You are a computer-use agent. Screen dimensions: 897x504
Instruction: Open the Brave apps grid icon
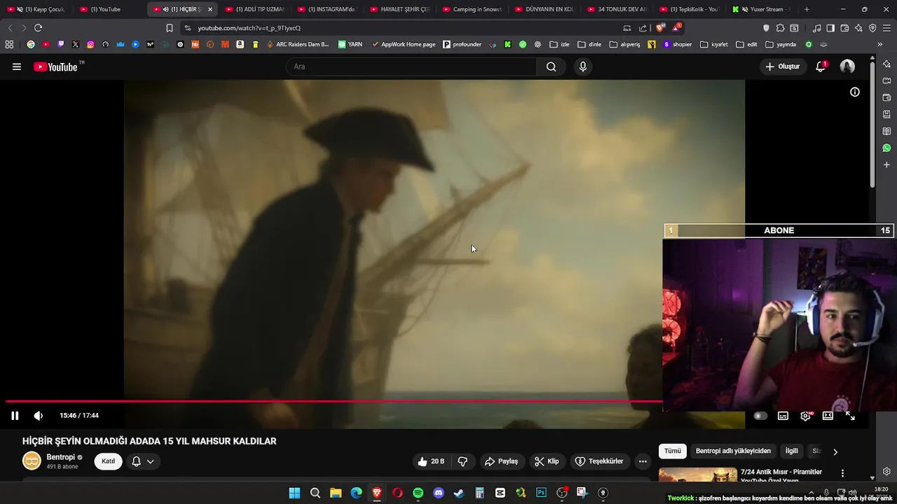coord(9,44)
